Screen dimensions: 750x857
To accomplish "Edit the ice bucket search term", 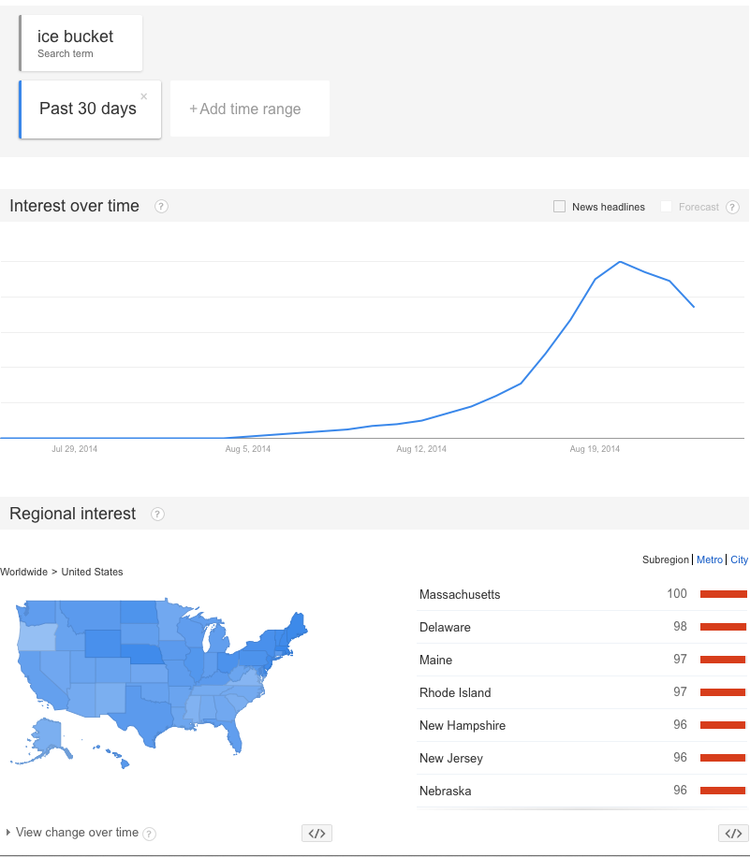I will click(x=75, y=37).
